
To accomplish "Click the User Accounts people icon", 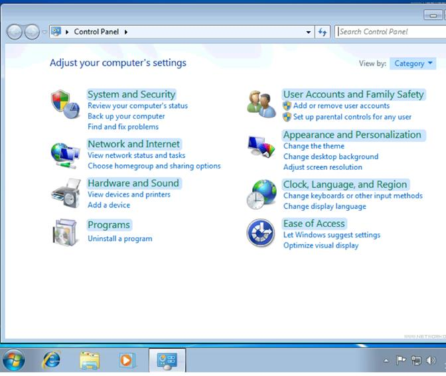I will point(261,104).
